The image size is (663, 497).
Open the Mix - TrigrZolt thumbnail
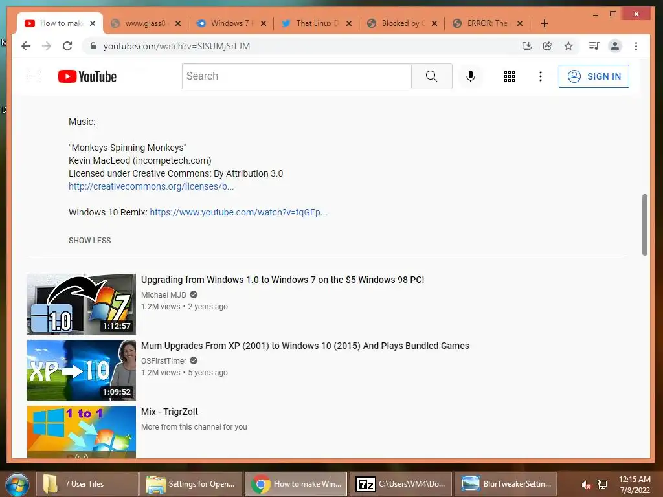82,432
